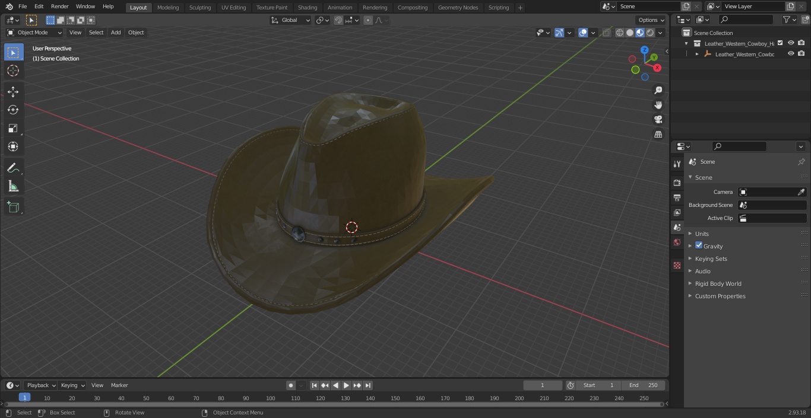This screenshot has width=811, height=418.
Task: Open the Object Mode dropdown
Action: pyautogui.click(x=34, y=33)
